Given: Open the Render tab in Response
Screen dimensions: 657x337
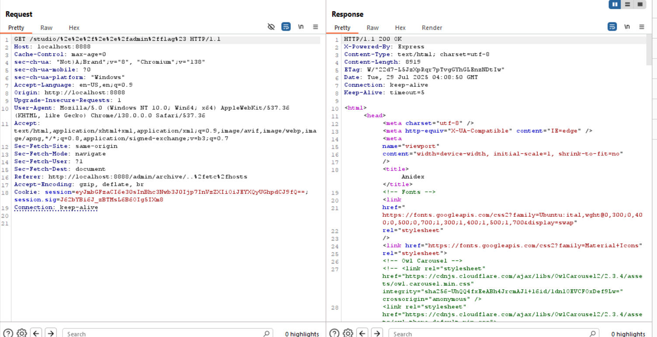Looking at the screenshot, I should (x=431, y=28).
